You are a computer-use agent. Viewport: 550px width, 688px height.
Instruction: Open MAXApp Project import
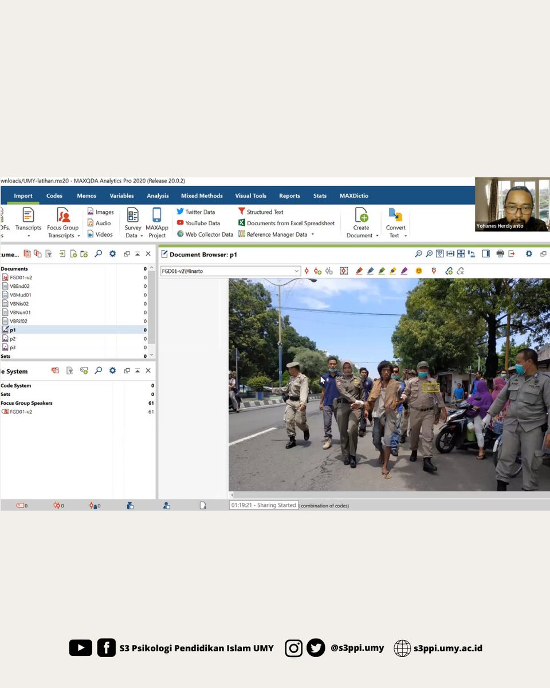[157, 223]
